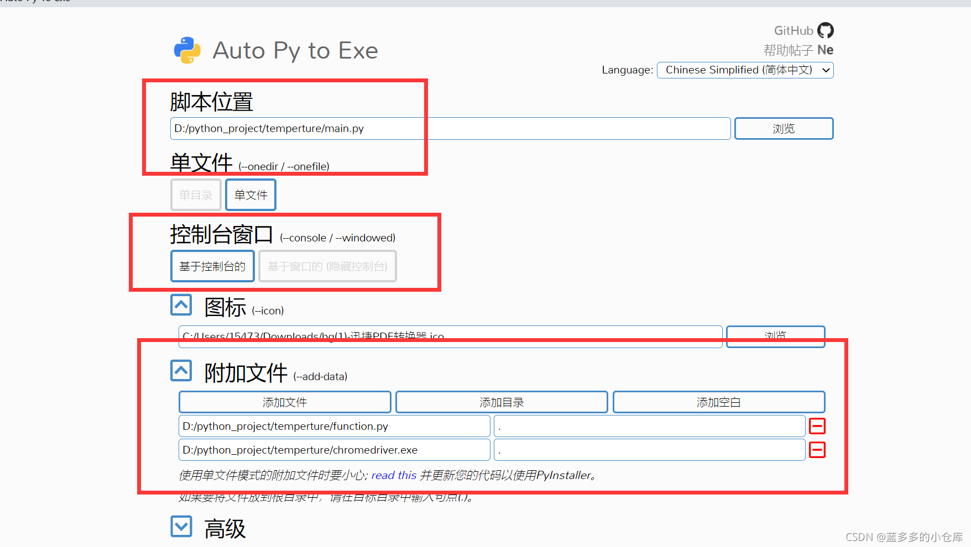Collapse the 图标 (--icon) section
Viewport: 971px width, 547px height.
point(181,305)
